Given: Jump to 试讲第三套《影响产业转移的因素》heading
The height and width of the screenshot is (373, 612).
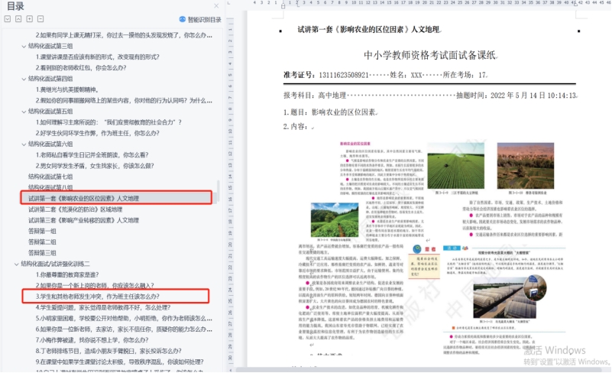Looking at the screenshot, I should click(x=84, y=220).
